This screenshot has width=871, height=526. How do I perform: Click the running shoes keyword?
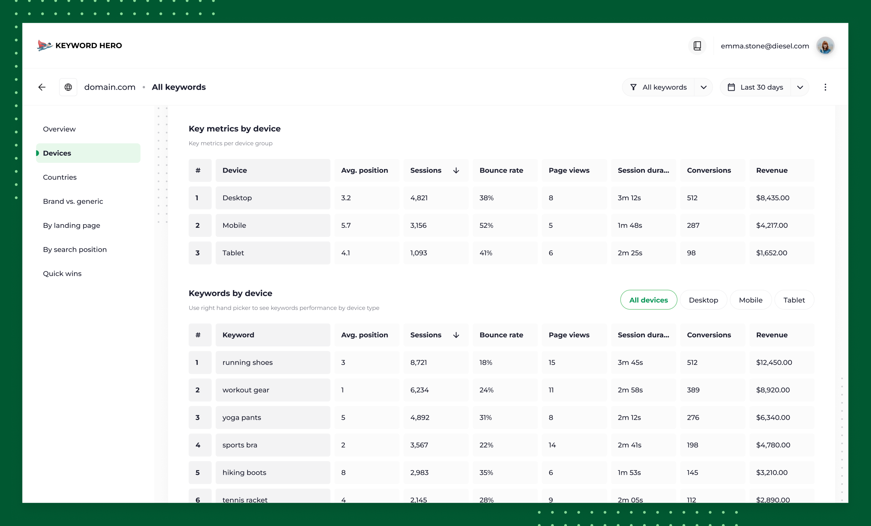(x=273, y=363)
